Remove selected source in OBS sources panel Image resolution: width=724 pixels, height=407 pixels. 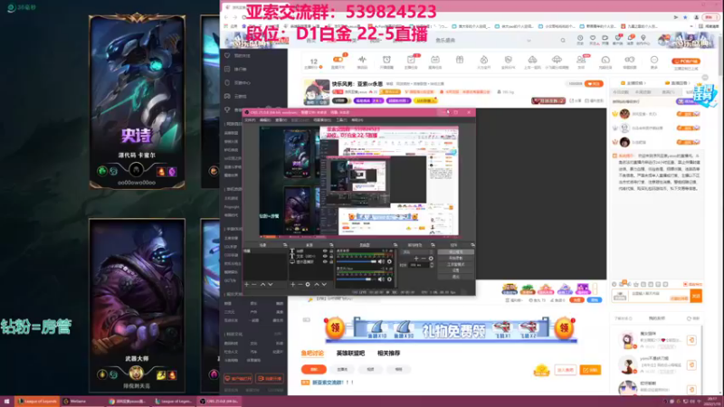(x=300, y=284)
